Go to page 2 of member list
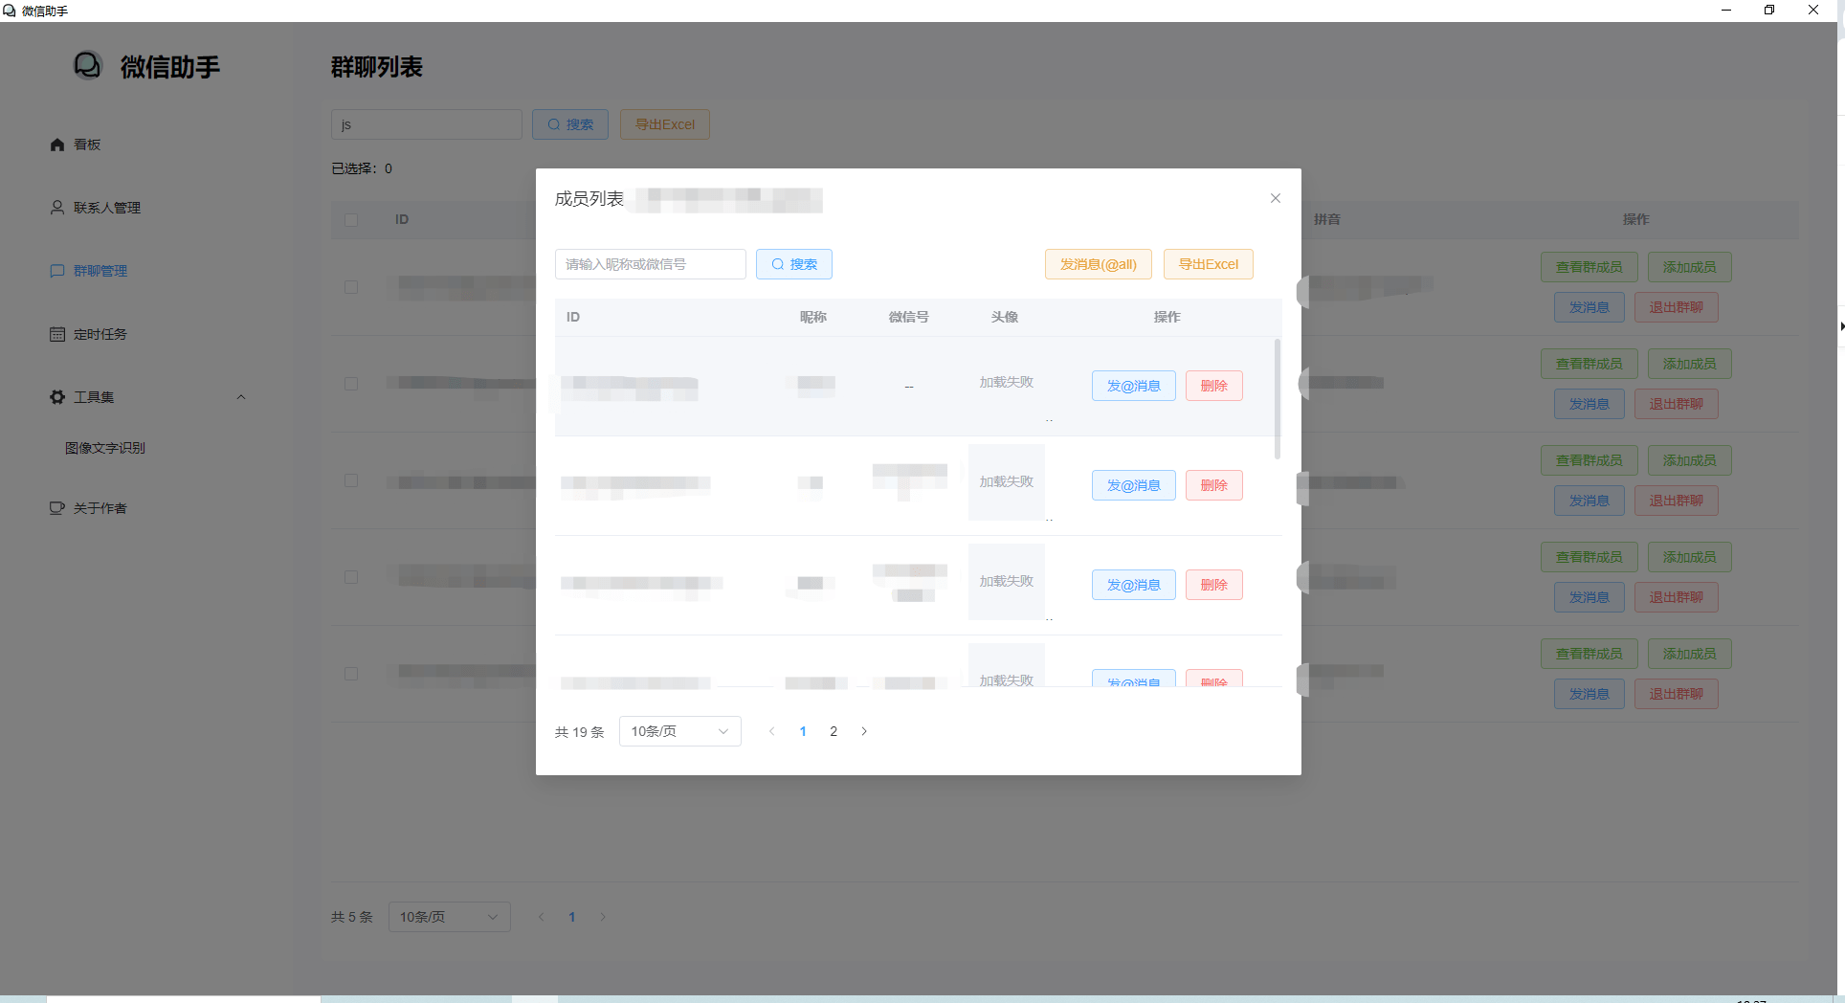1845x1003 pixels. click(834, 731)
